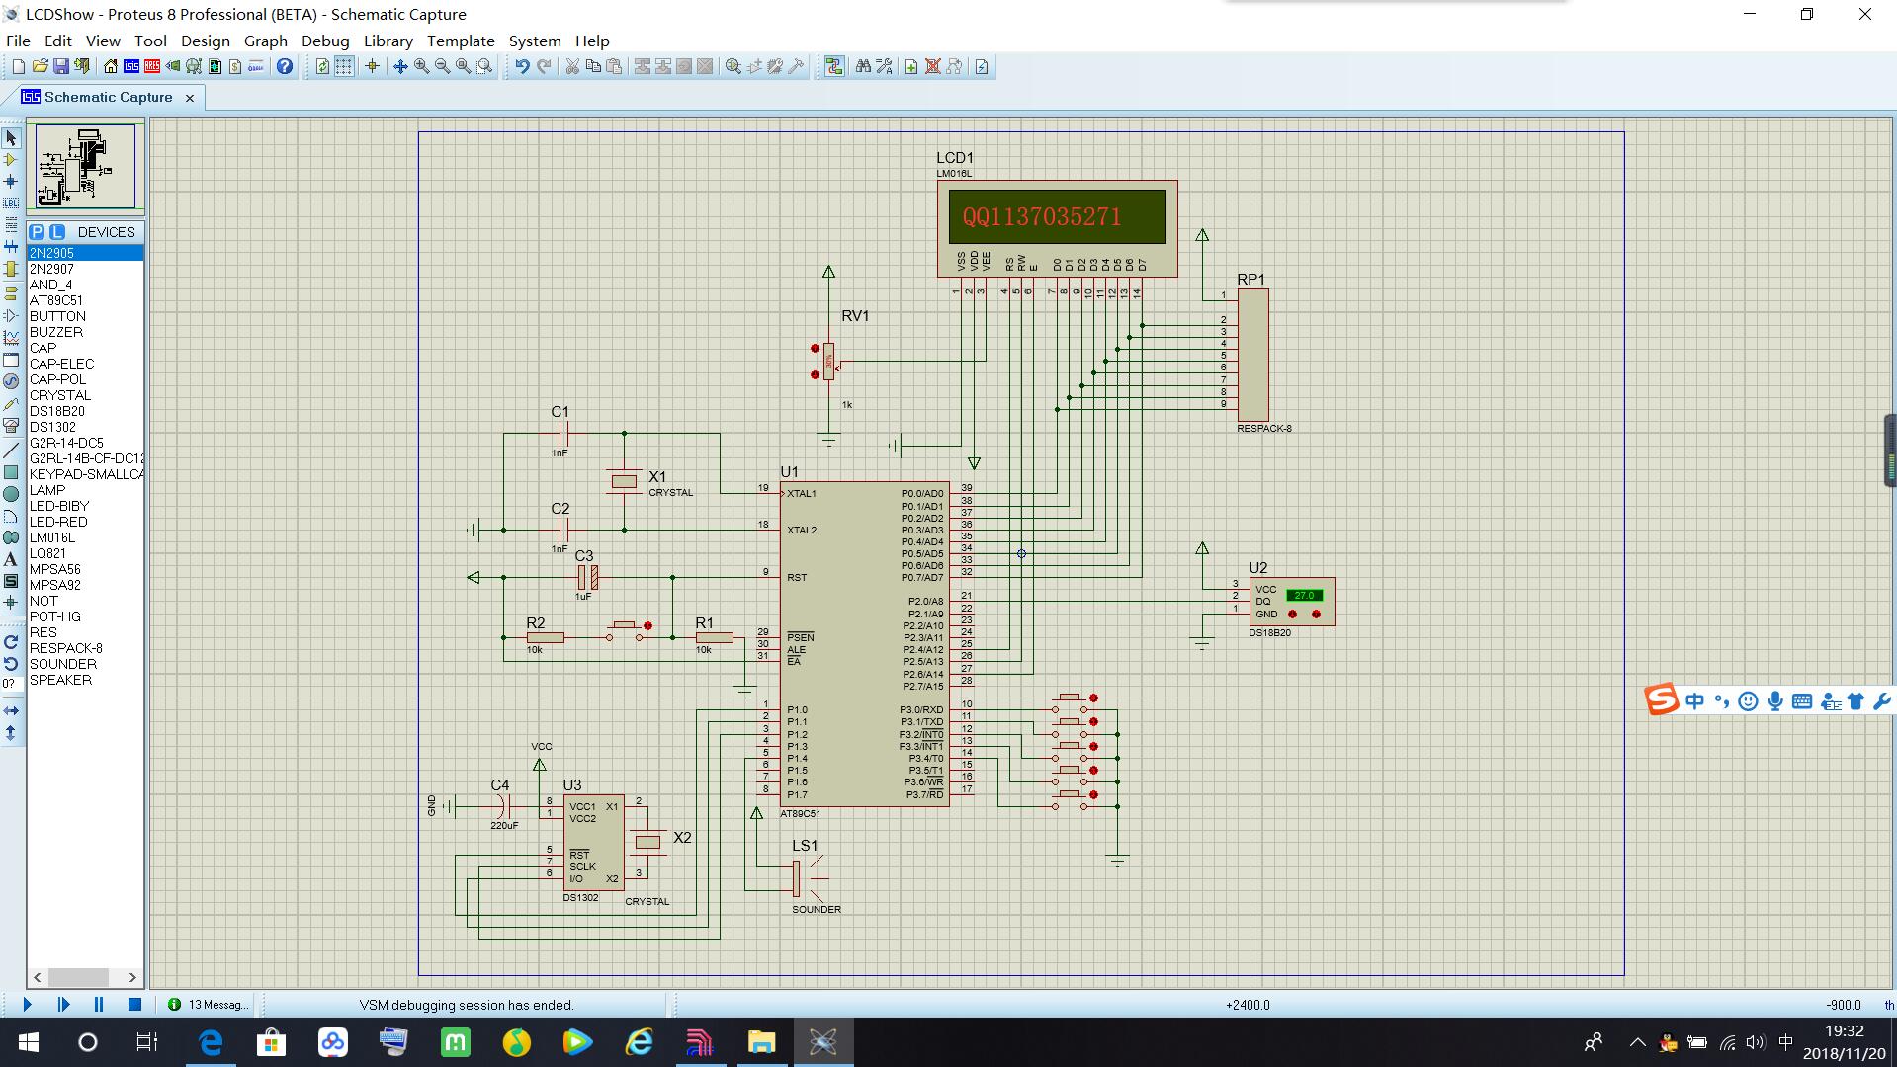The width and height of the screenshot is (1897, 1067).
Task: Zoom in on the schematic
Action: point(422,67)
